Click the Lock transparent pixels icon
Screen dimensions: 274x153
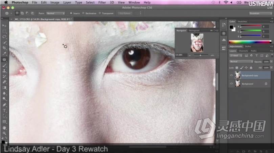(x=237, y=67)
